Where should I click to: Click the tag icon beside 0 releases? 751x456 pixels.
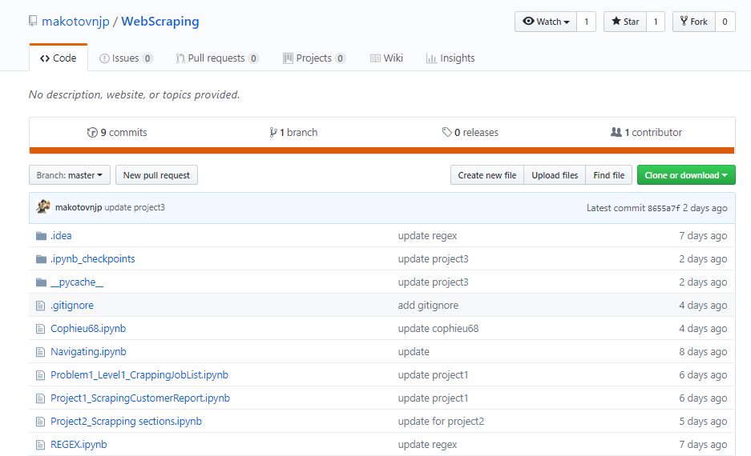pyautogui.click(x=447, y=132)
